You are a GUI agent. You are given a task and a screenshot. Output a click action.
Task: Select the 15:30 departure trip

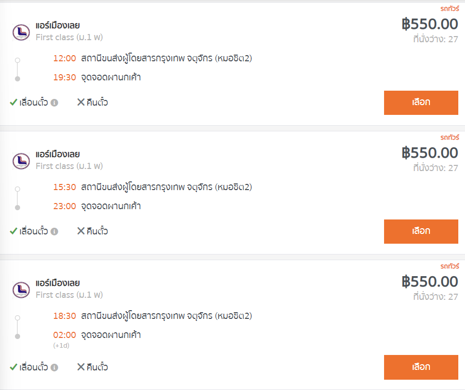pos(421,231)
